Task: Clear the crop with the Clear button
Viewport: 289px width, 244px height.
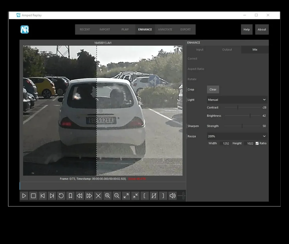Action: click(x=213, y=90)
